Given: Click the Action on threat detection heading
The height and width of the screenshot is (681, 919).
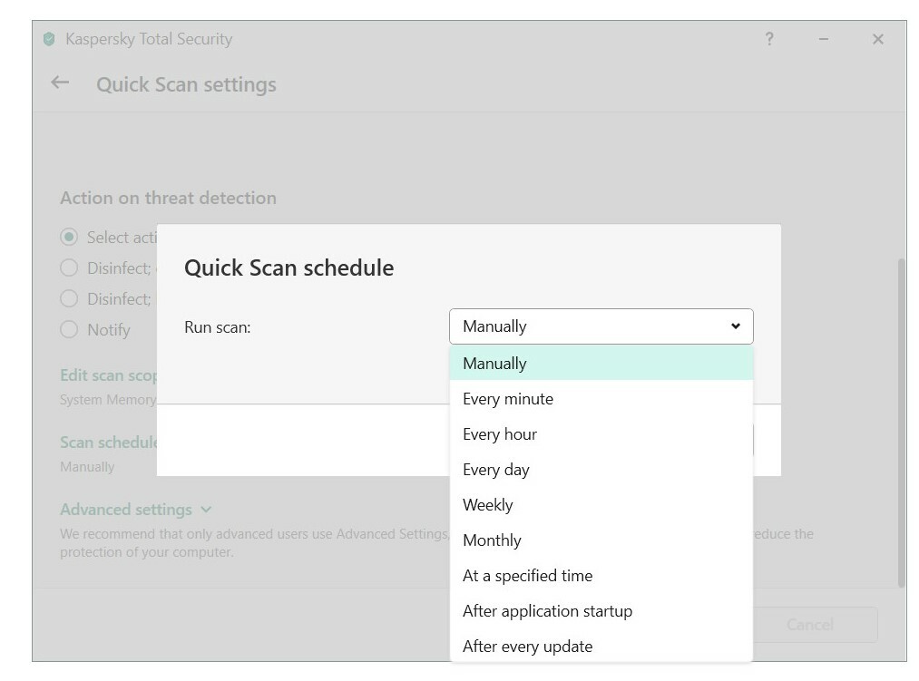Looking at the screenshot, I should pos(168,198).
